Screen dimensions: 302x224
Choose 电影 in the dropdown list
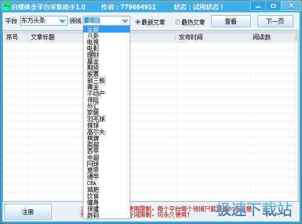(x=107, y=48)
